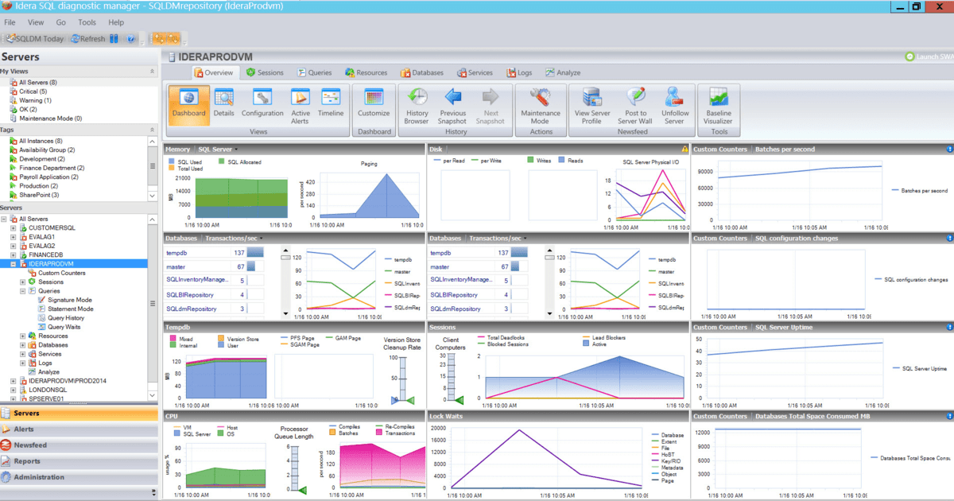Open the Active Alerts view
The width and height of the screenshot is (954, 501).
300,105
